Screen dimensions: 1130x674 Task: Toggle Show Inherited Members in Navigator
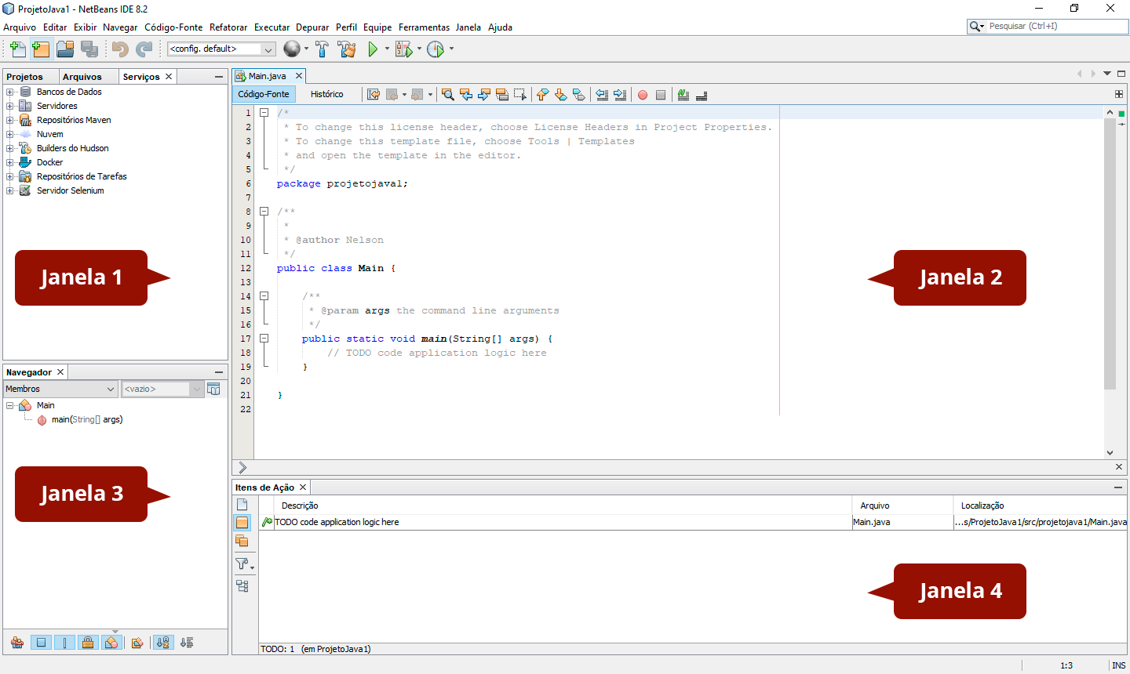[17, 643]
